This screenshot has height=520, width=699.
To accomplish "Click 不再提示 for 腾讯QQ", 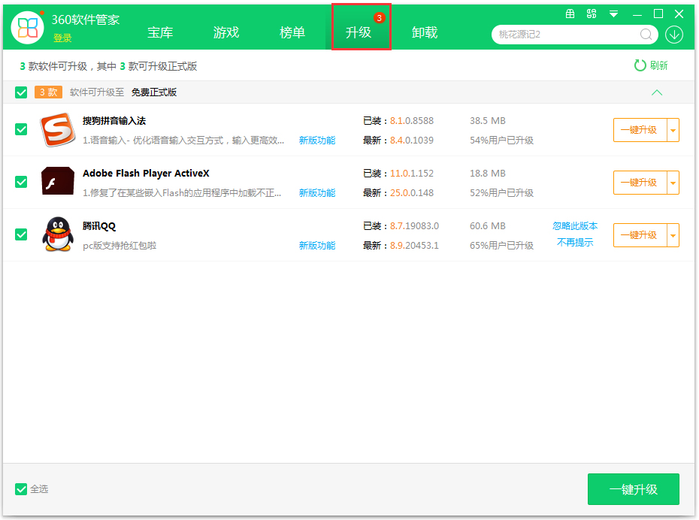I will (x=575, y=243).
